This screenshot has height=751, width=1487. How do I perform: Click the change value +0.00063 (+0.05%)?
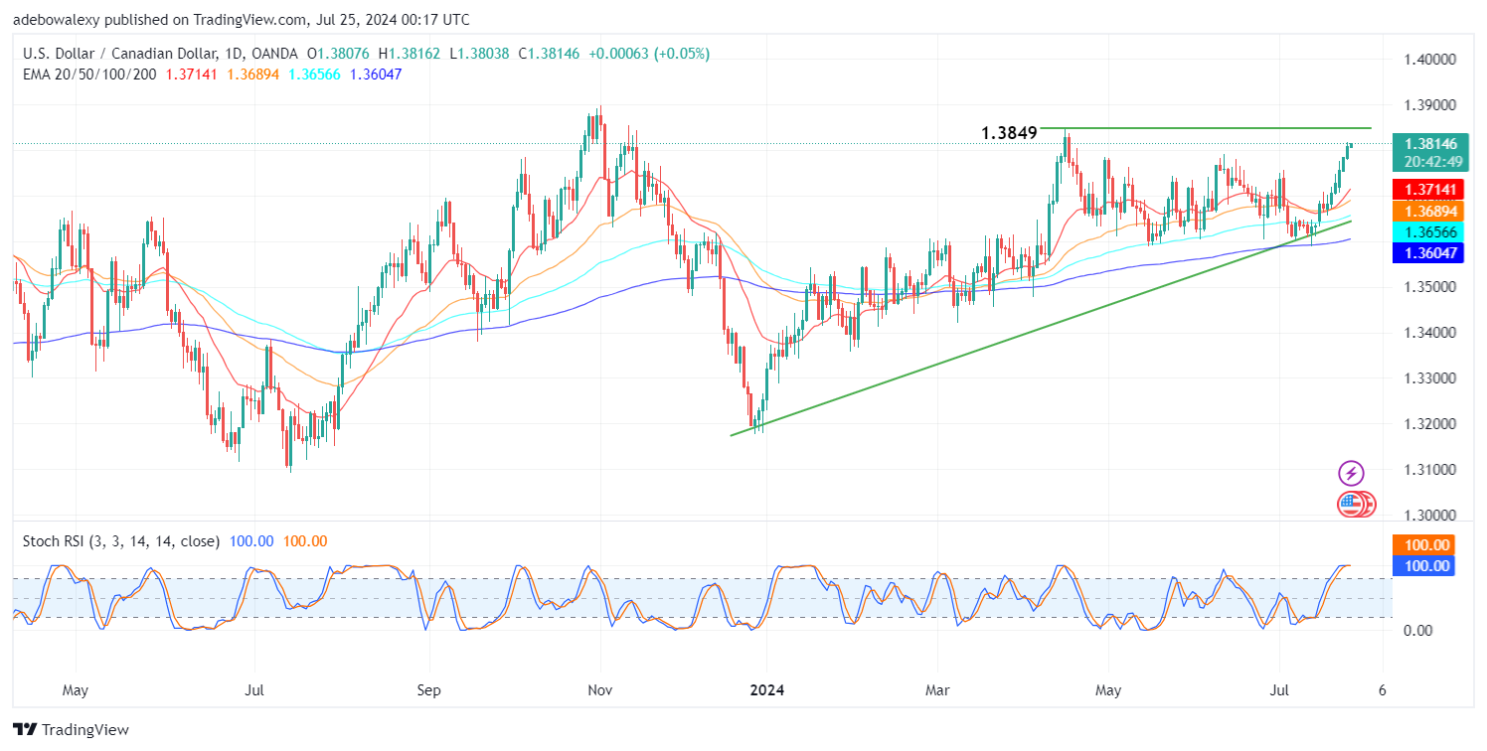click(649, 54)
